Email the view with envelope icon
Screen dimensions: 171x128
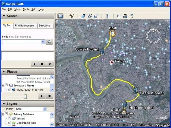119,16
